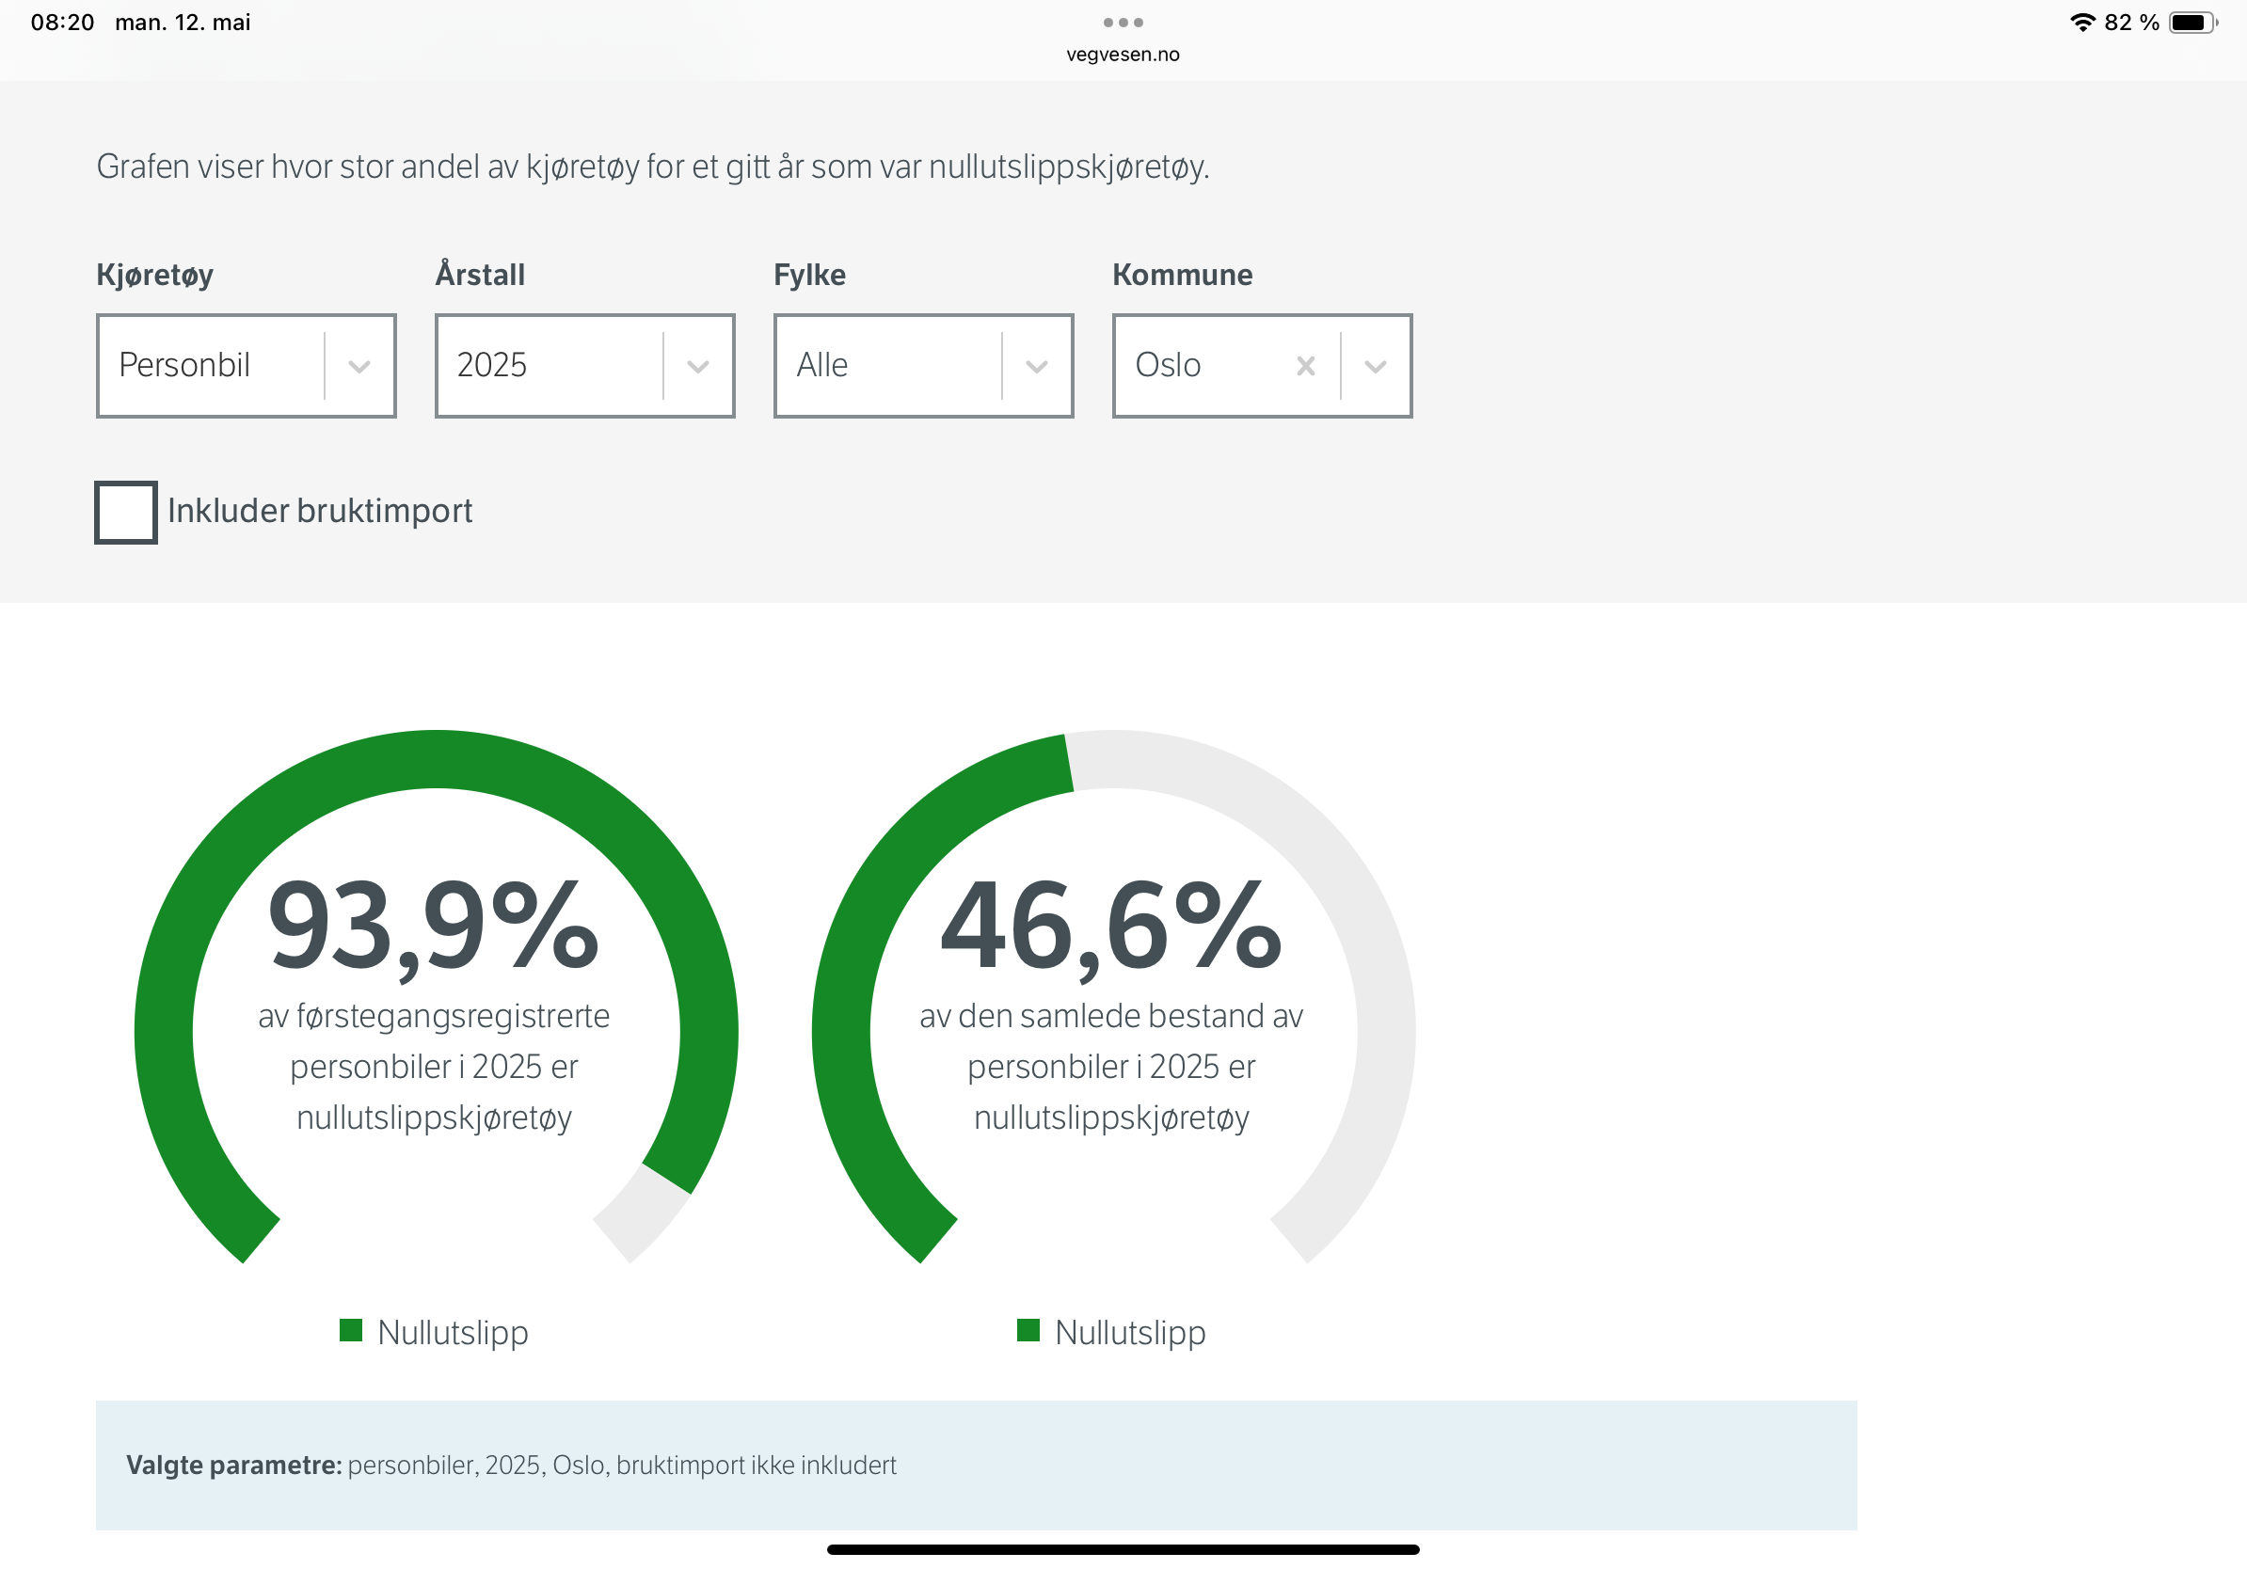Open the Kjøretøy dropdown arrow

[359, 366]
